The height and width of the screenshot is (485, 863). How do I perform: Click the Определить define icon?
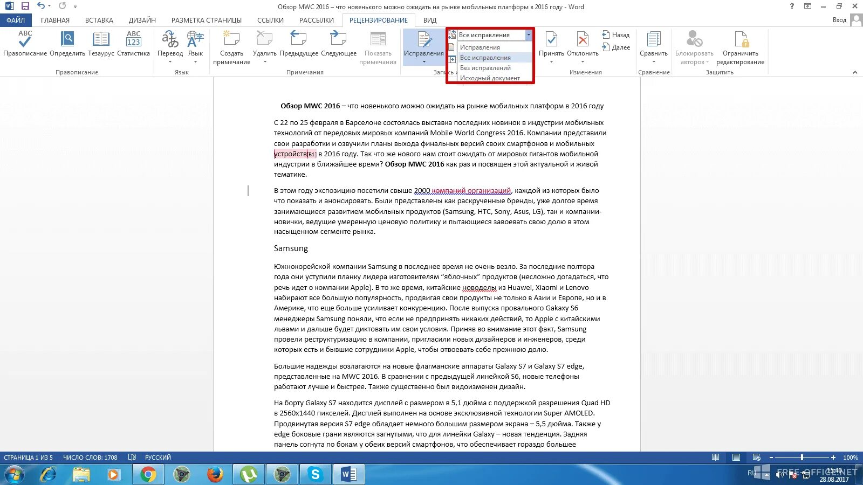click(x=67, y=43)
